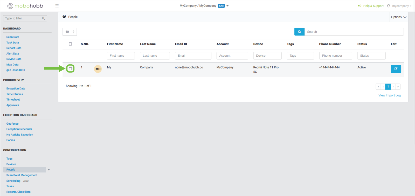The image size is (415, 196).
Task: Click the hamburger menu icon
Action: pyautogui.click(x=57, y=6)
